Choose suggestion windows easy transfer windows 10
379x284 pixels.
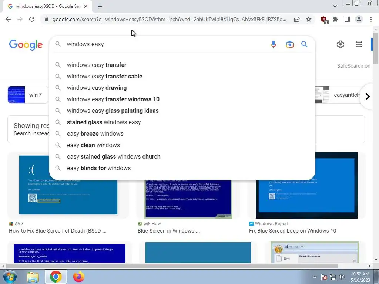pos(182,99)
